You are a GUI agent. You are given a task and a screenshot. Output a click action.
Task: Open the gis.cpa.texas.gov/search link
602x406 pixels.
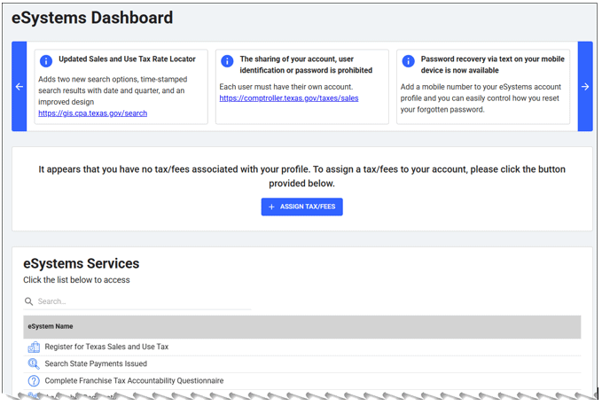click(92, 113)
